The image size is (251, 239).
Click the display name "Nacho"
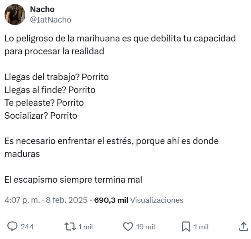pyautogui.click(x=42, y=9)
